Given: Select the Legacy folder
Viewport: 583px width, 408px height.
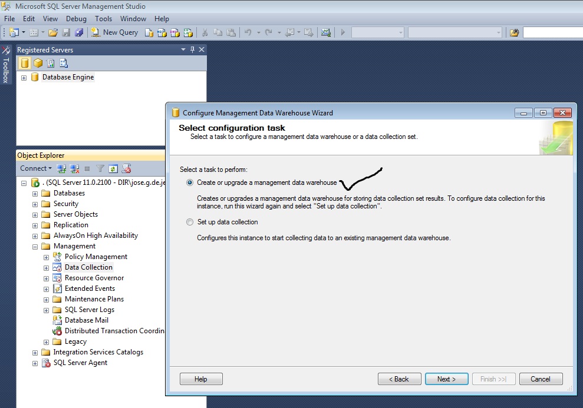Looking at the screenshot, I should point(75,341).
